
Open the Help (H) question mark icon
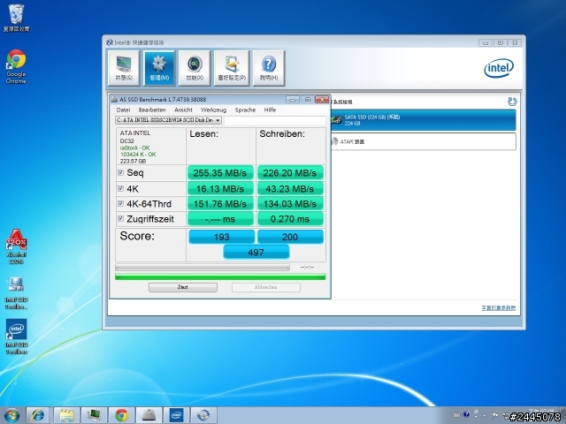[x=269, y=68]
